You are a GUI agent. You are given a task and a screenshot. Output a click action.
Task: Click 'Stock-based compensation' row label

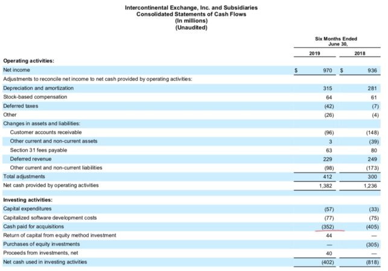click(x=35, y=97)
